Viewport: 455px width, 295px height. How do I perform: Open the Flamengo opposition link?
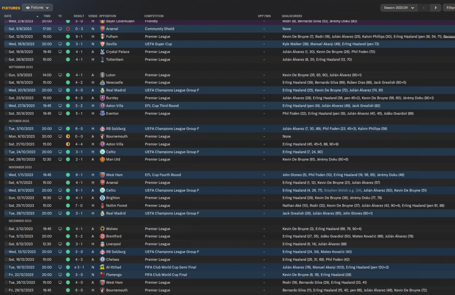[114, 275]
